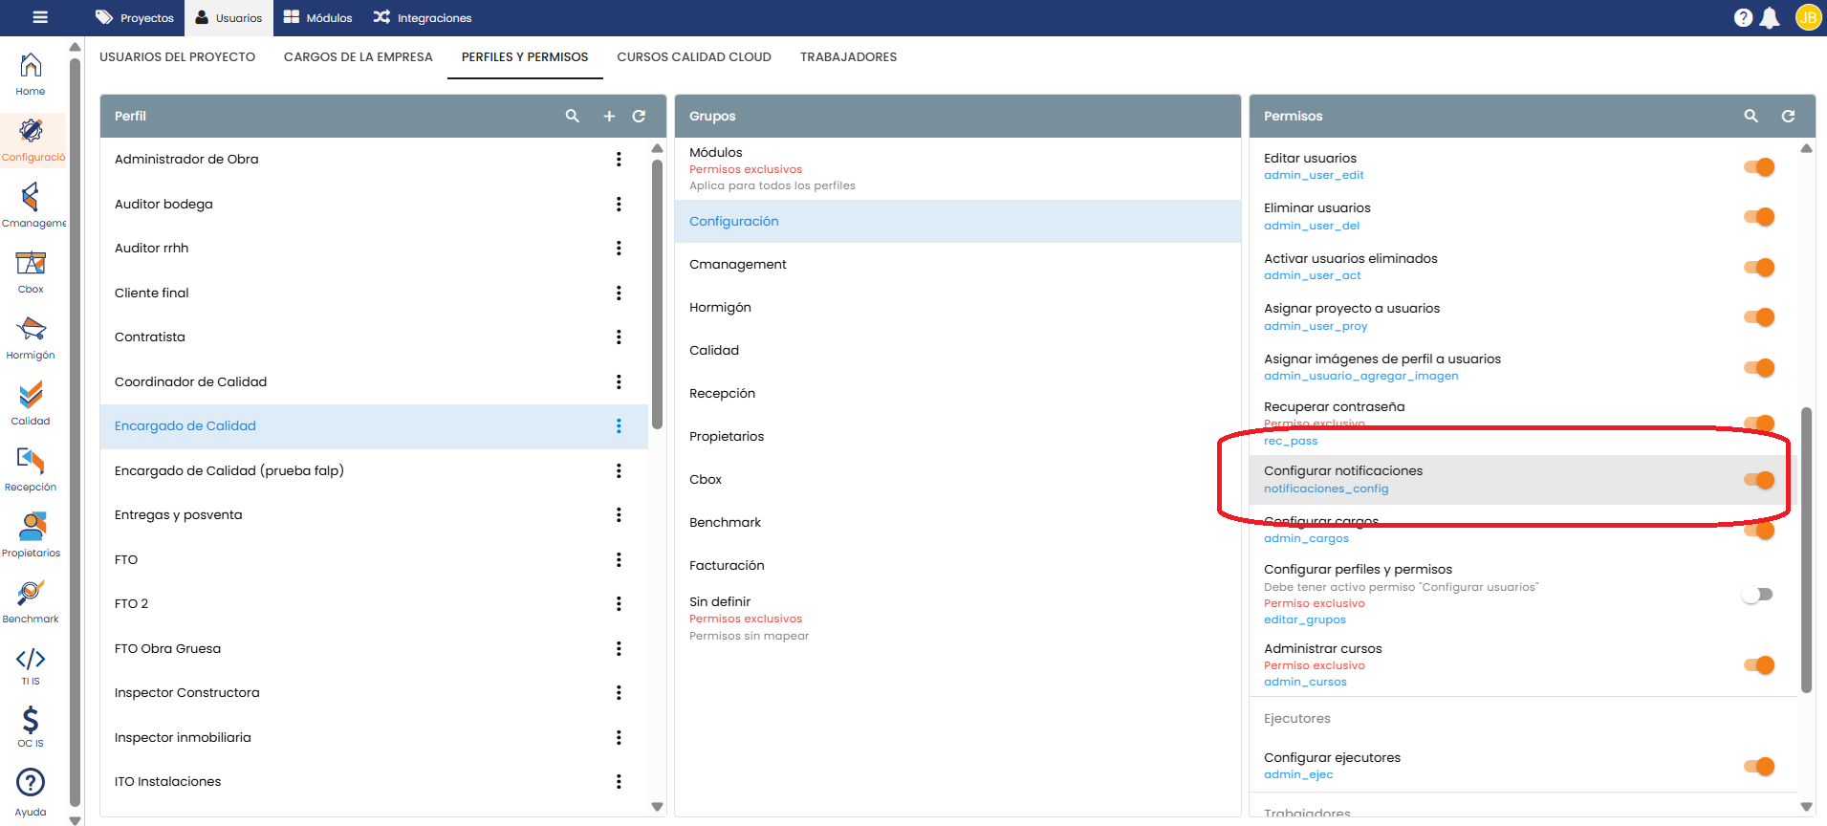Open options menu for FTO Obra Gruesa
The height and width of the screenshot is (826, 1827).
click(x=619, y=648)
